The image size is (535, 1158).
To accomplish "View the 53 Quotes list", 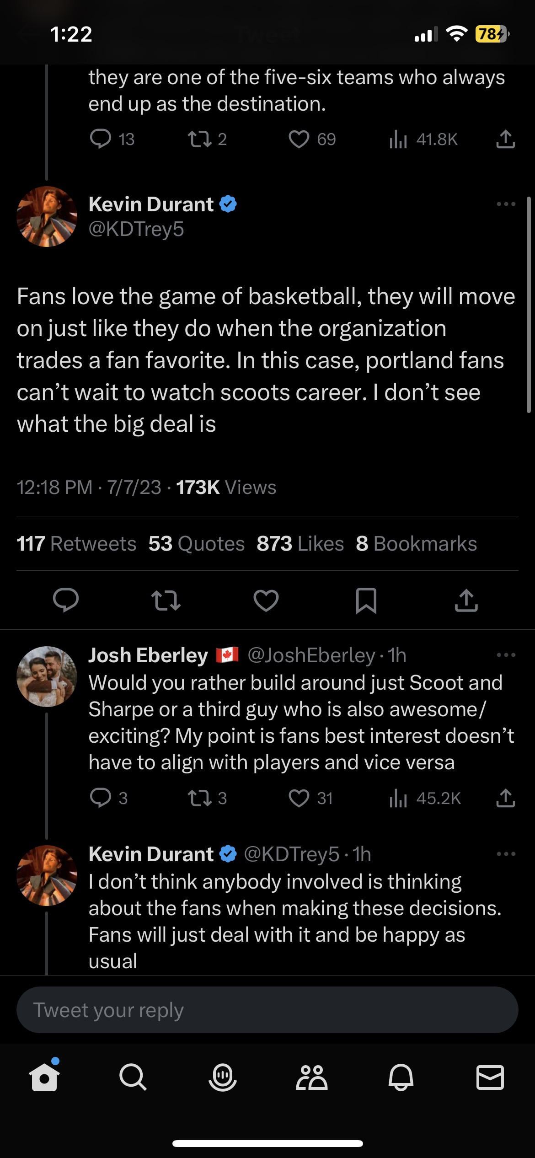I will tap(197, 544).
